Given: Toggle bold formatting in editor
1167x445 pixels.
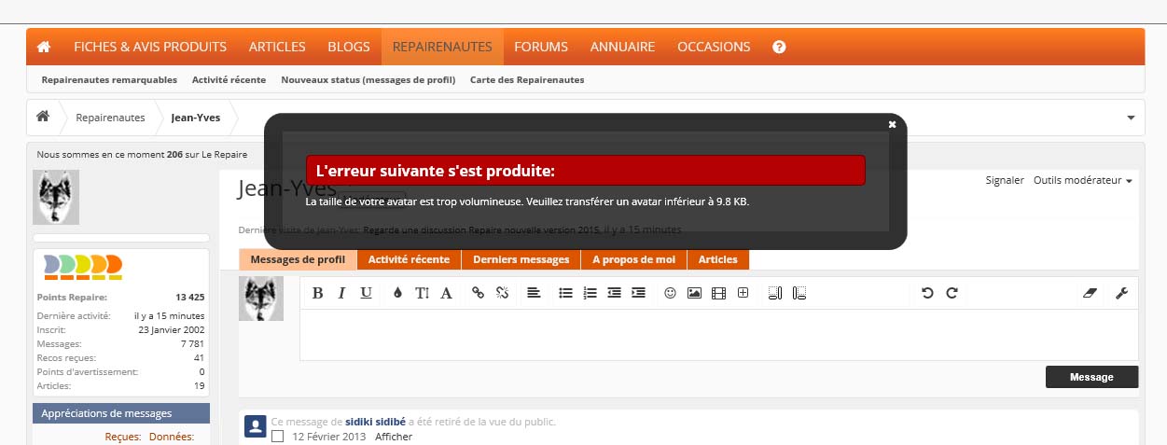Looking at the screenshot, I should pos(317,293).
